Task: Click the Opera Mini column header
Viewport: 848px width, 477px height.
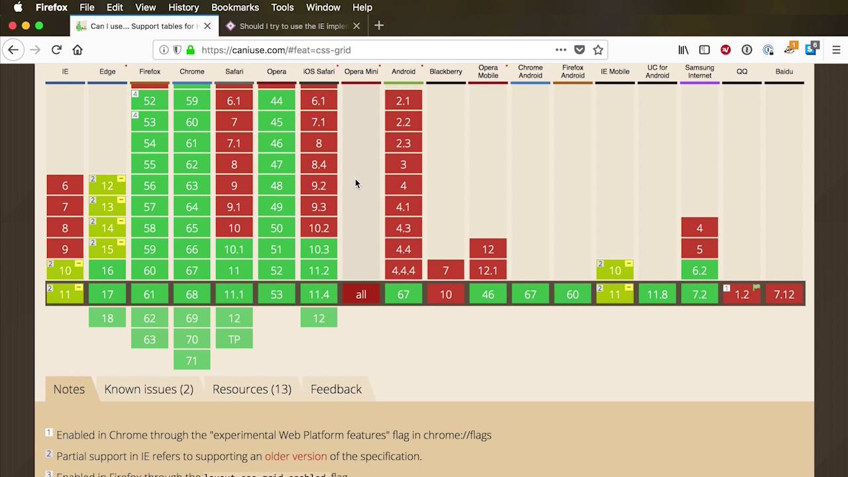Action: (361, 72)
